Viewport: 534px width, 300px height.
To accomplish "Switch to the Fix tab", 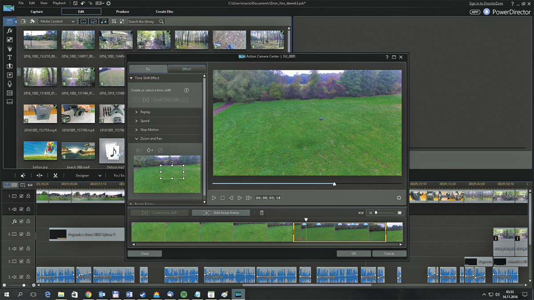I will (148, 69).
